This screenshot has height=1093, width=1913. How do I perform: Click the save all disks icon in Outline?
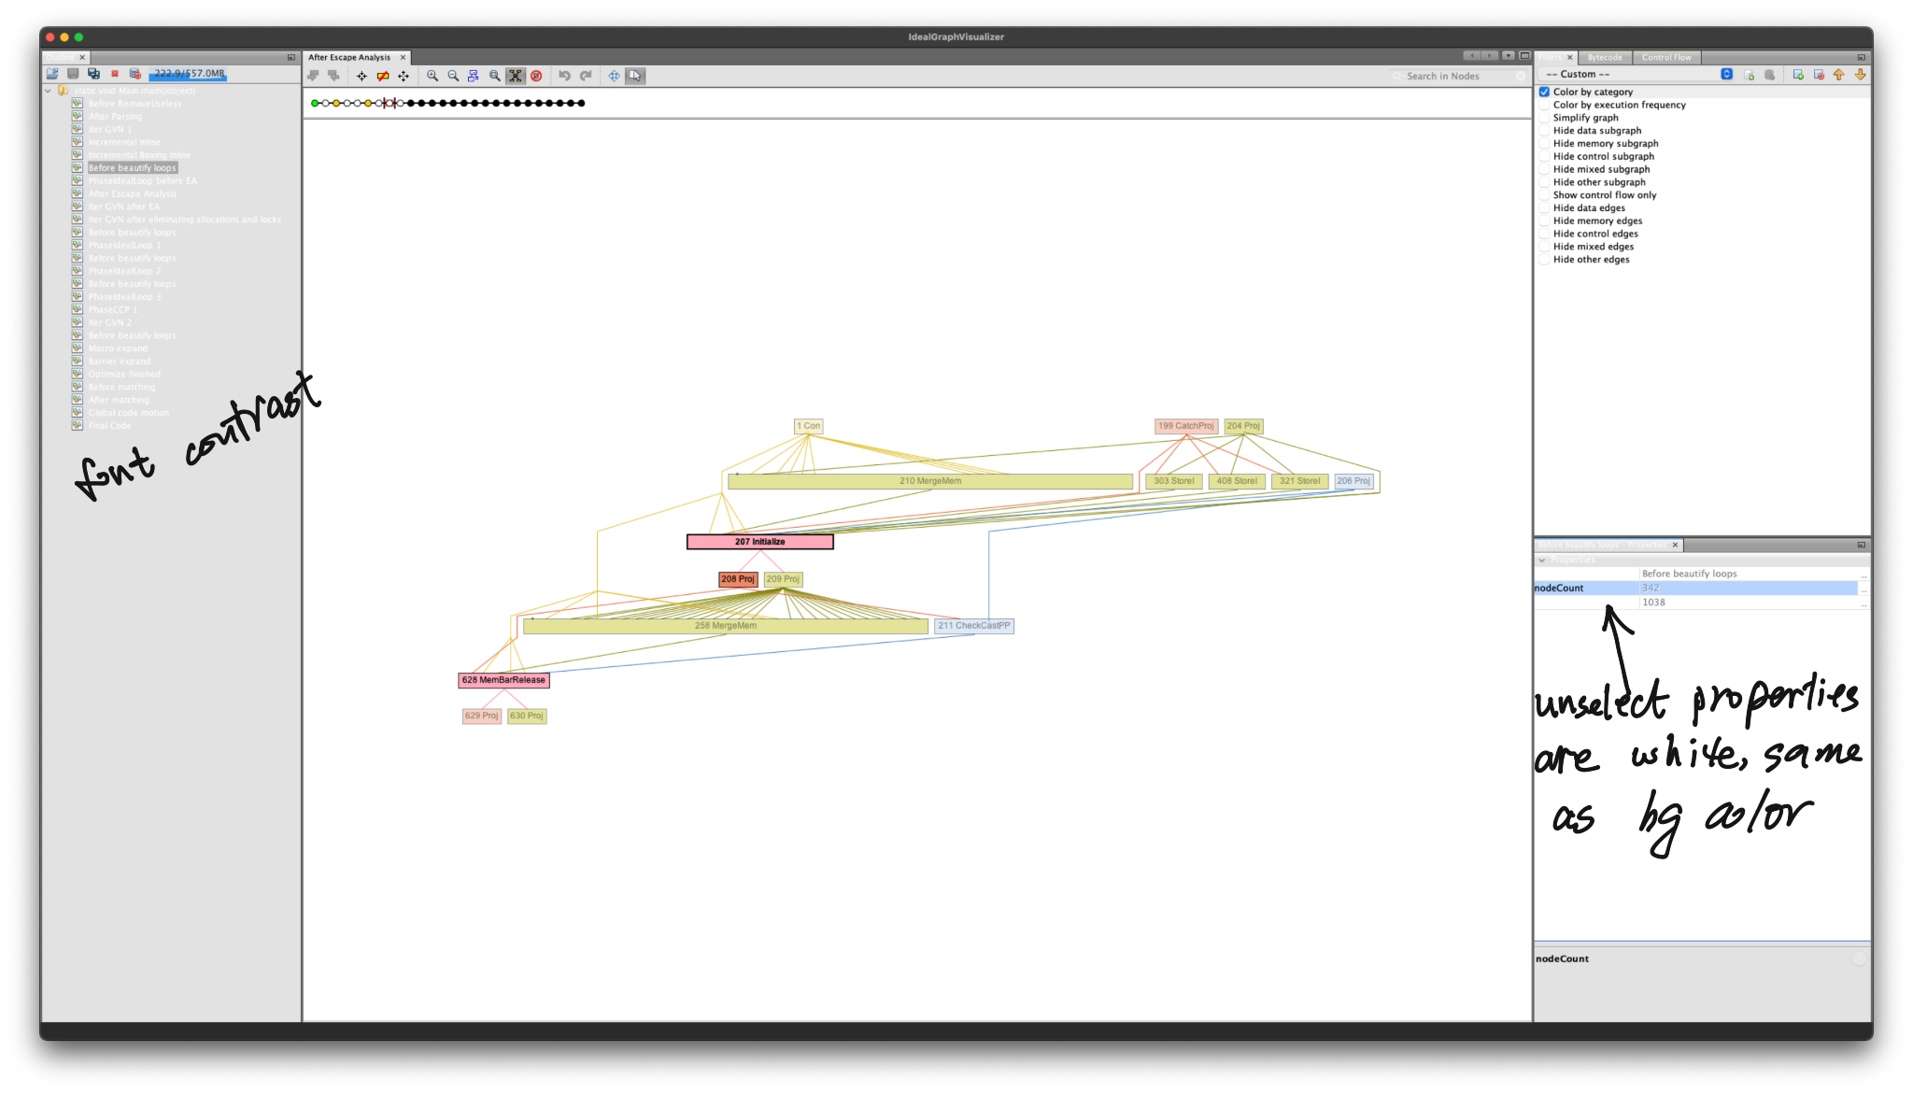coord(93,74)
